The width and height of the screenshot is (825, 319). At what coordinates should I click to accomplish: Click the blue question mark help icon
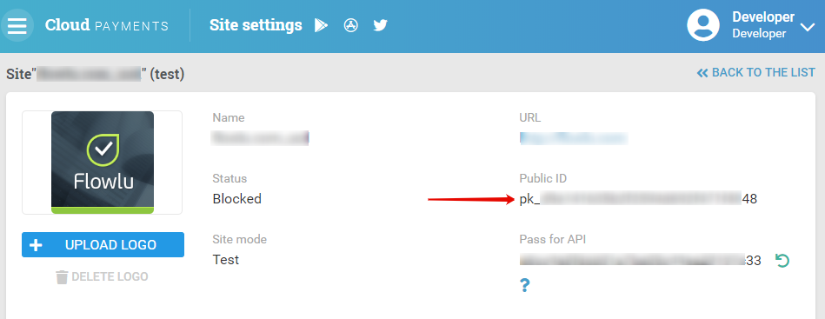pos(524,285)
